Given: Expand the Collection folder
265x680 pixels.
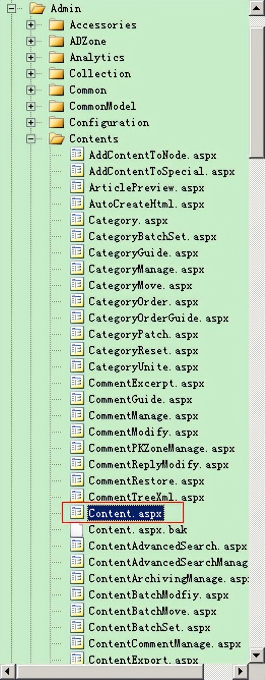Looking at the screenshot, I should [x=31, y=73].
